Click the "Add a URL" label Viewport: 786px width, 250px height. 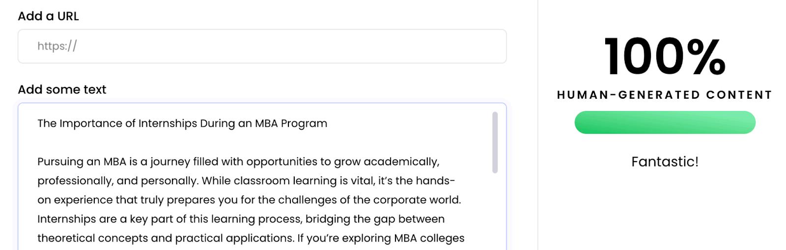pos(48,16)
